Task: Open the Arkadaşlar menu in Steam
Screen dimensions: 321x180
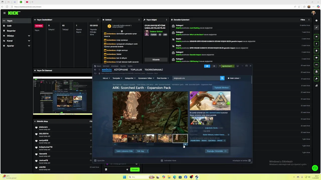Action: [x=115, y=66]
